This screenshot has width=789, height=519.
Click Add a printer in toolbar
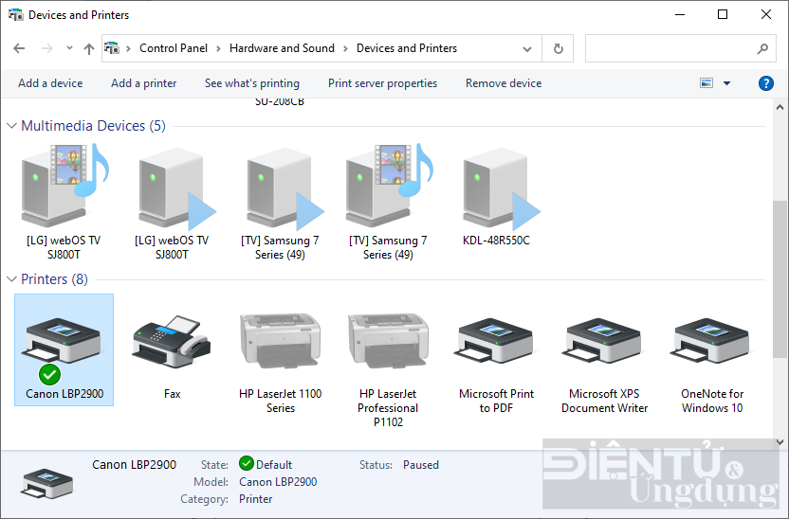tap(143, 83)
